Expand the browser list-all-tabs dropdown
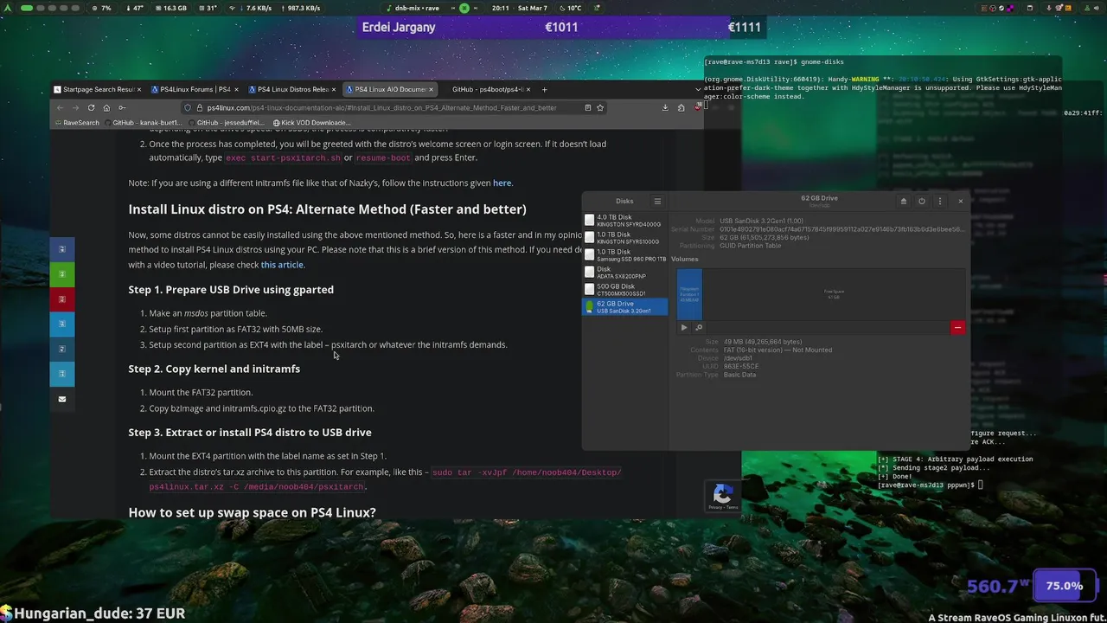Viewport: 1107px width, 623px height. coord(698,89)
